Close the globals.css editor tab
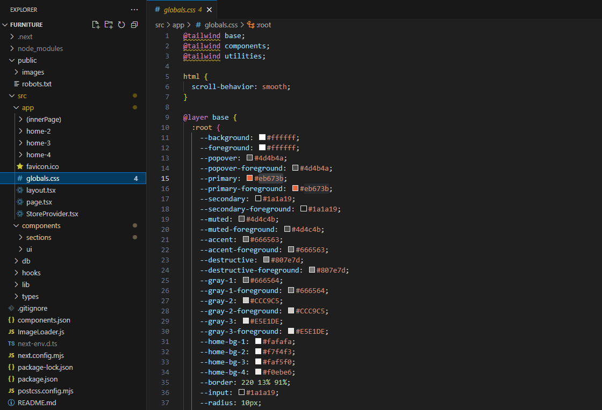602x410 pixels. point(209,10)
